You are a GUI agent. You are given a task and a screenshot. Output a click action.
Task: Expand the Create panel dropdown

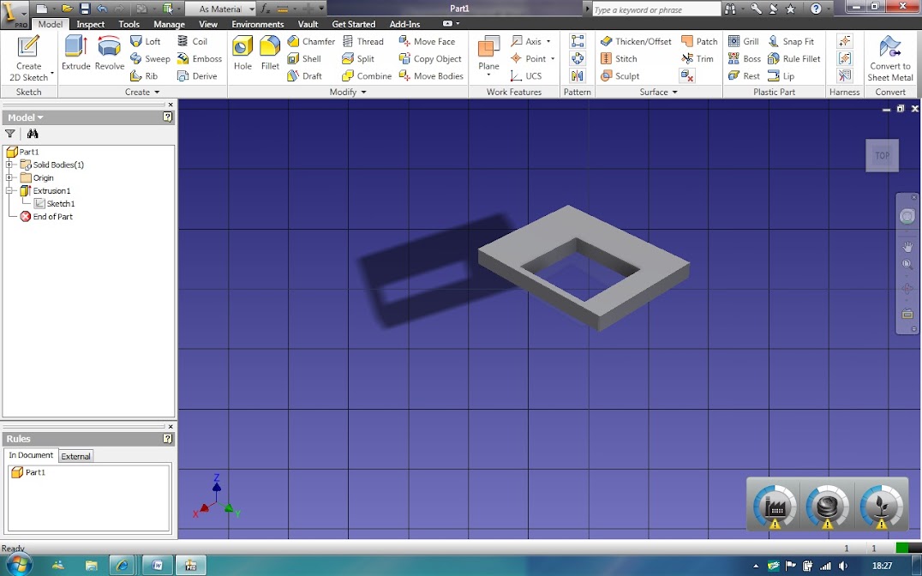pos(141,92)
